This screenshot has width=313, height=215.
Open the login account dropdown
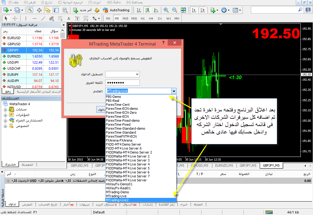coord(137,74)
